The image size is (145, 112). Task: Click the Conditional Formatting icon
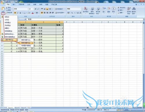pyautogui.click(x=86, y=9)
